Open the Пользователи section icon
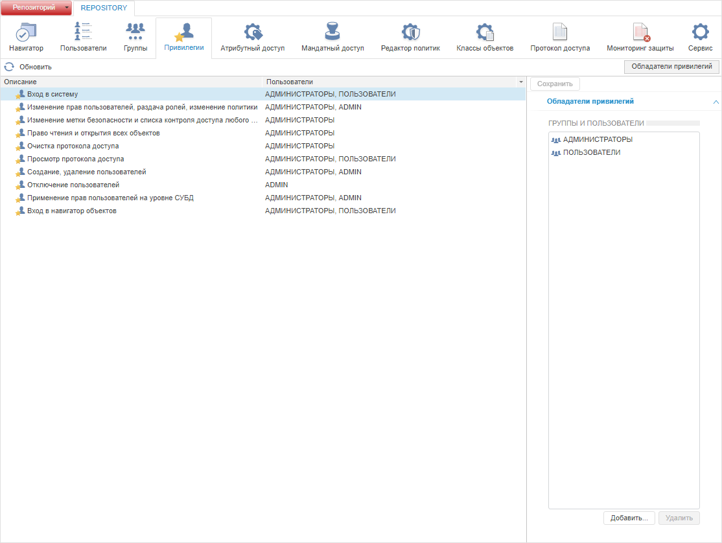Screen dimensions: 722x543 click(83, 31)
